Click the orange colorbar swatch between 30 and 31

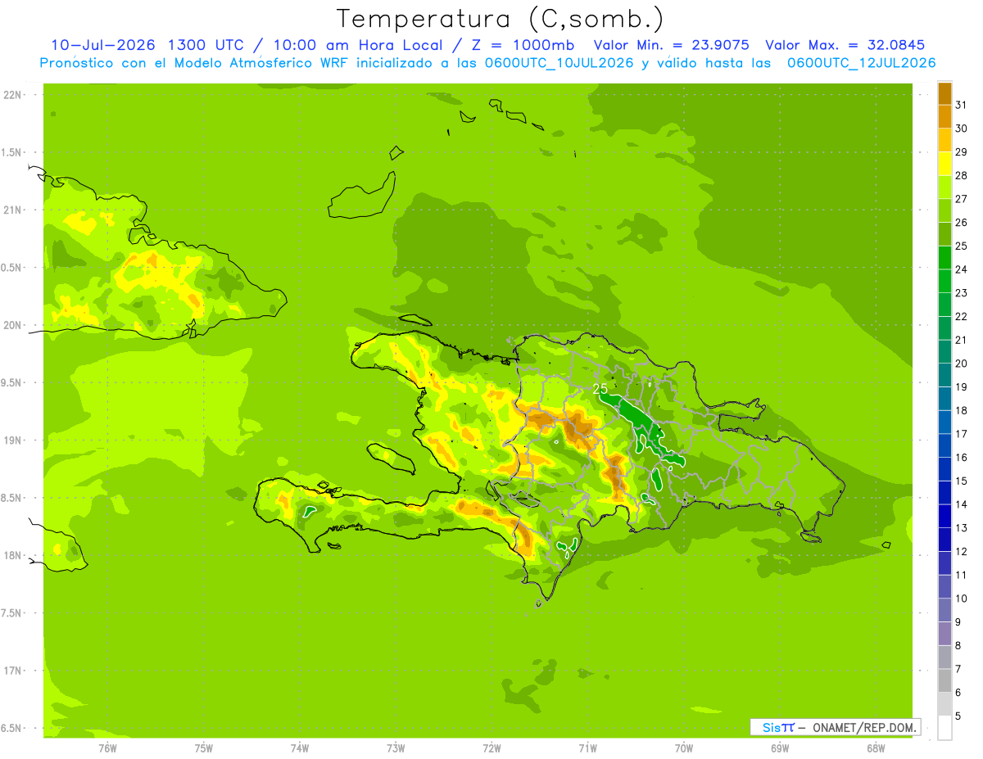944,117
